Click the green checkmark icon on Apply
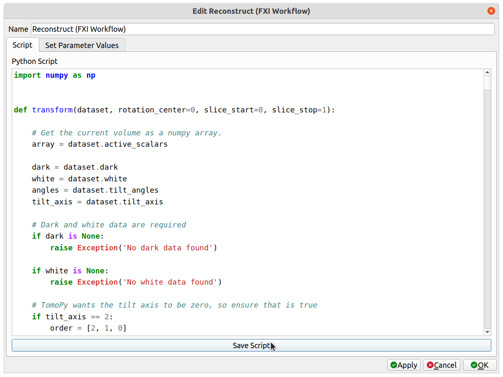 click(393, 365)
